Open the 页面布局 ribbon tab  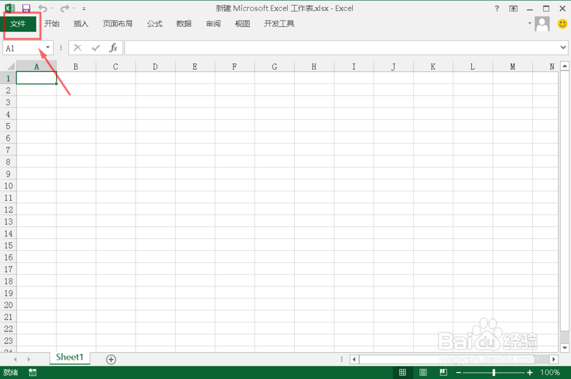point(118,23)
